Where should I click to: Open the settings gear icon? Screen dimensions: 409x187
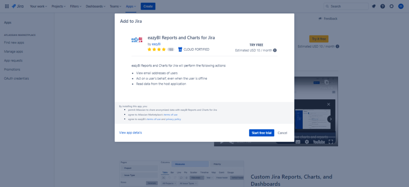pyautogui.click(x=391, y=6)
